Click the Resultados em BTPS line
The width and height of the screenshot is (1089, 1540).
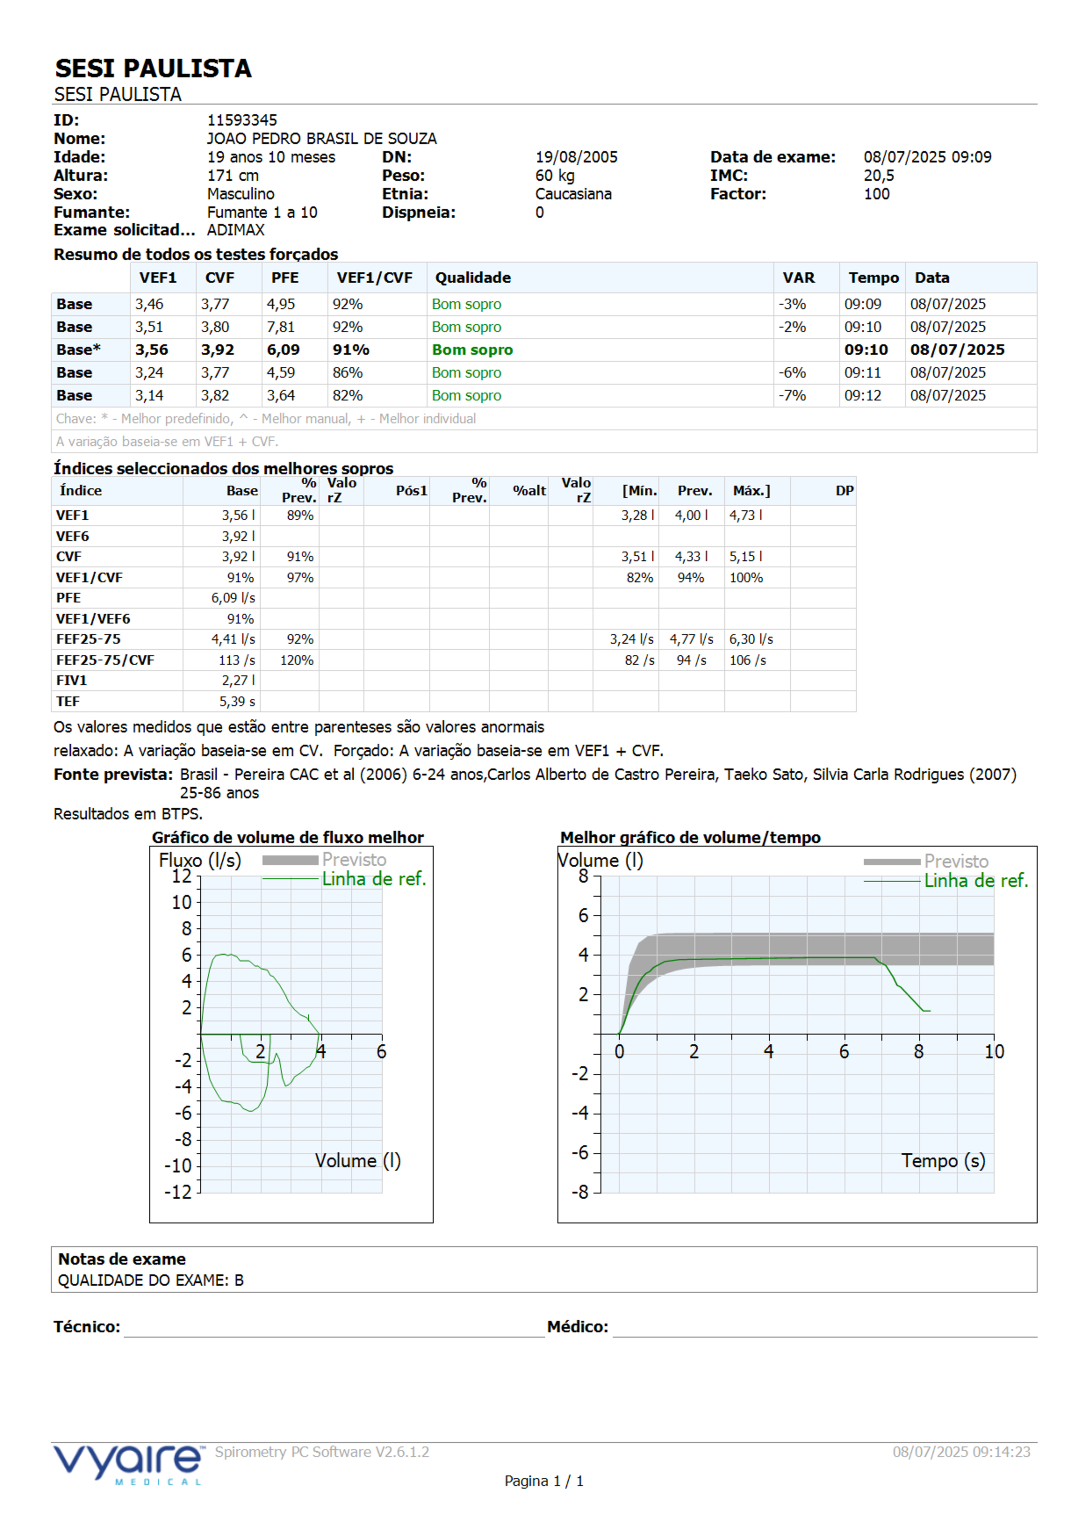pos(128,814)
